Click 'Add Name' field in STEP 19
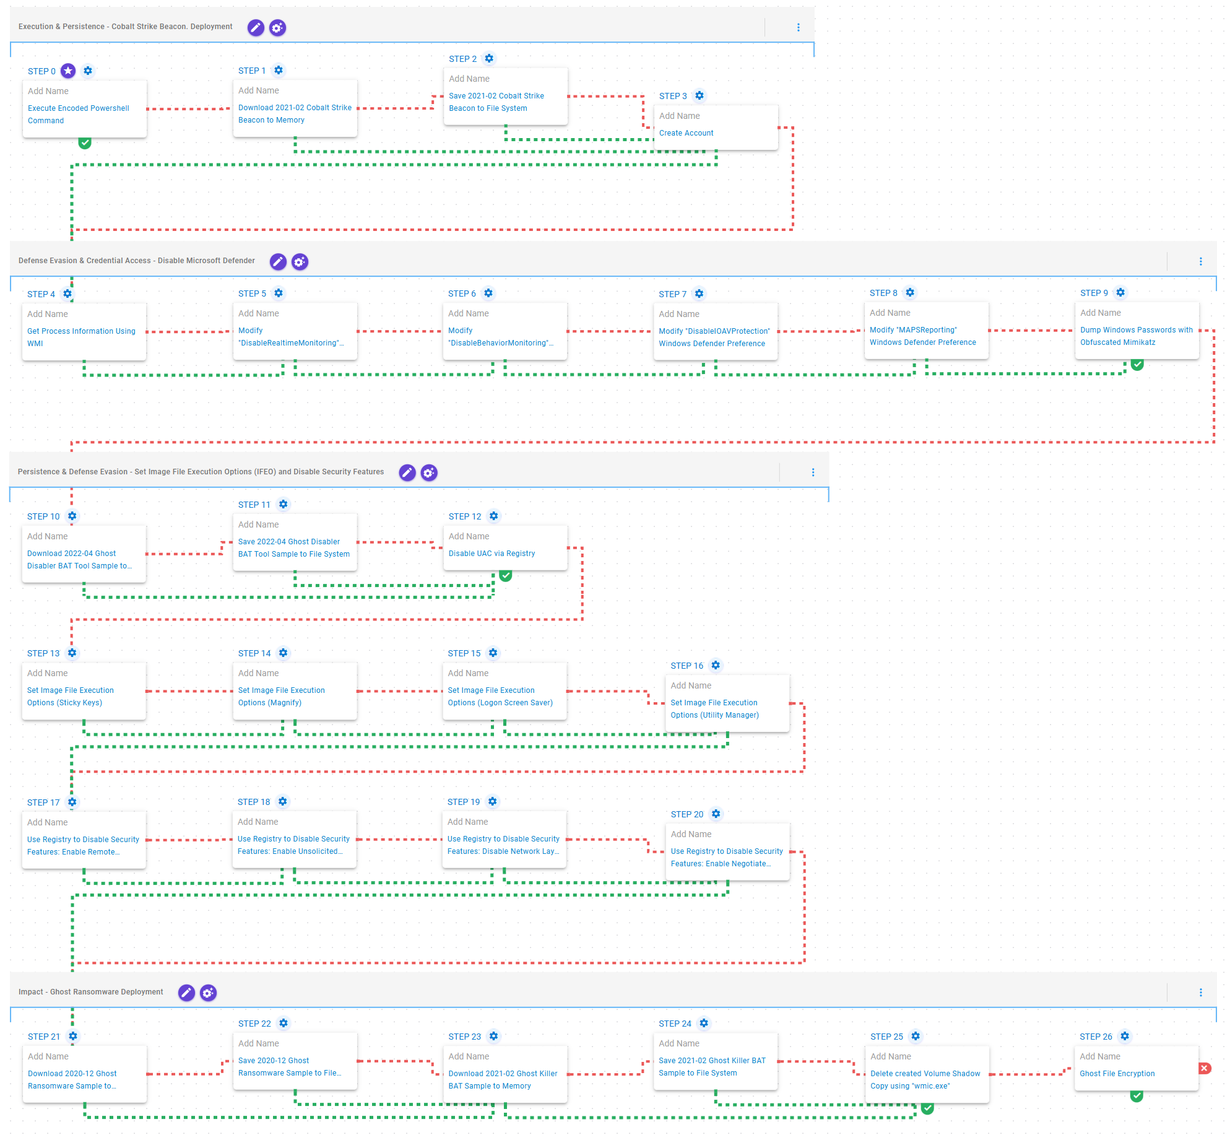Viewport: 1230px width, 1135px height. (x=467, y=822)
